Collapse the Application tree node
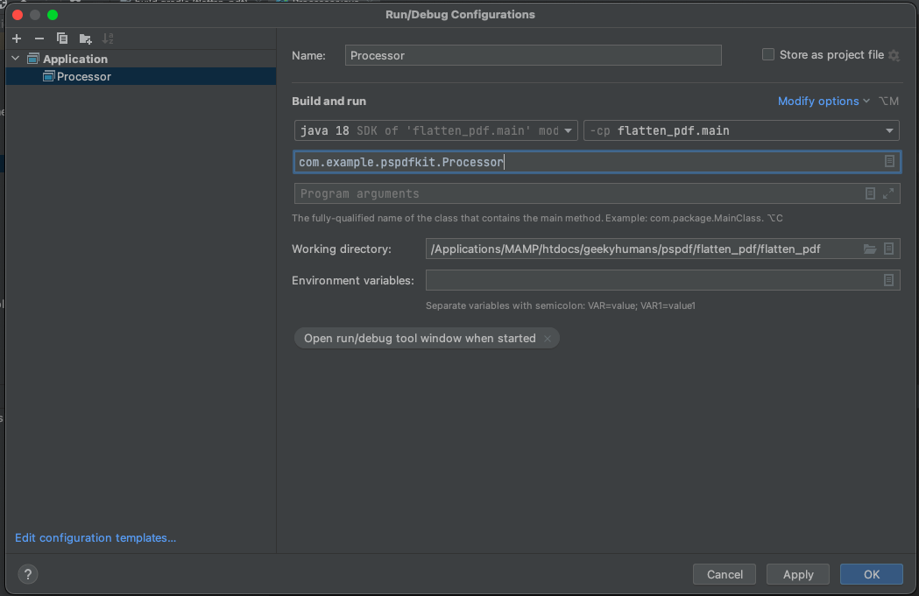This screenshot has width=919, height=596. point(14,58)
